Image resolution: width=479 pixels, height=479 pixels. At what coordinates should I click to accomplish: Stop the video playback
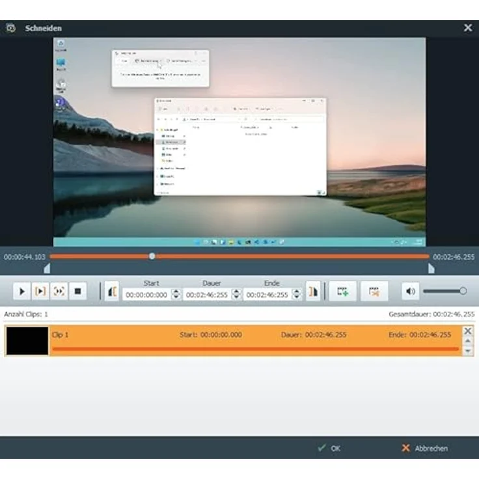click(77, 291)
